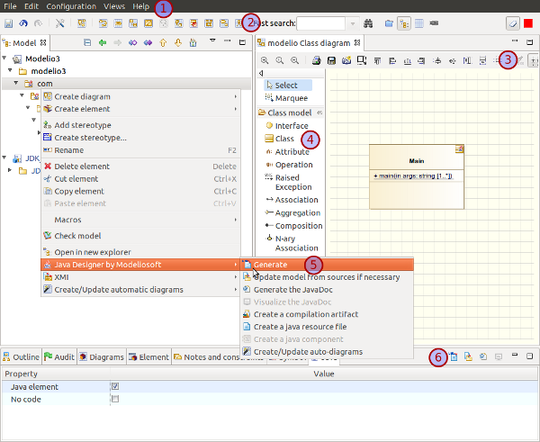Choose the Aggregation palette tool
This screenshot has width=540, height=442.
pyautogui.click(x=292, y=213)
